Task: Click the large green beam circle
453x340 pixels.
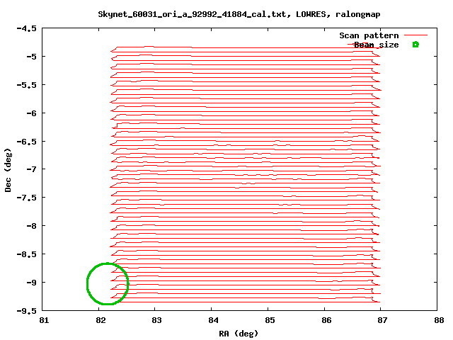Action: 108,284
